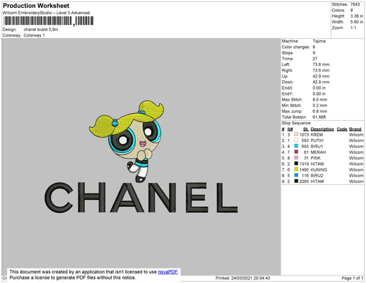Click the Zoom value '1:1'

coord(353,28)
